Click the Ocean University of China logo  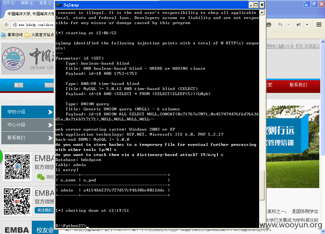point(13,59)
